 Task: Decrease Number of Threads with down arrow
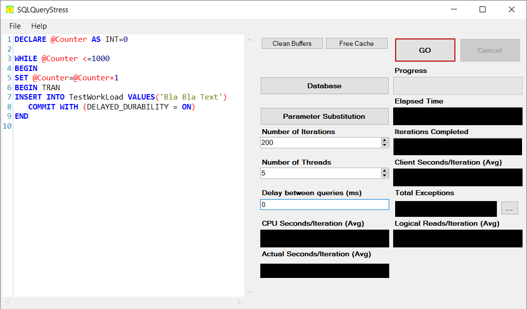[385, 175]
